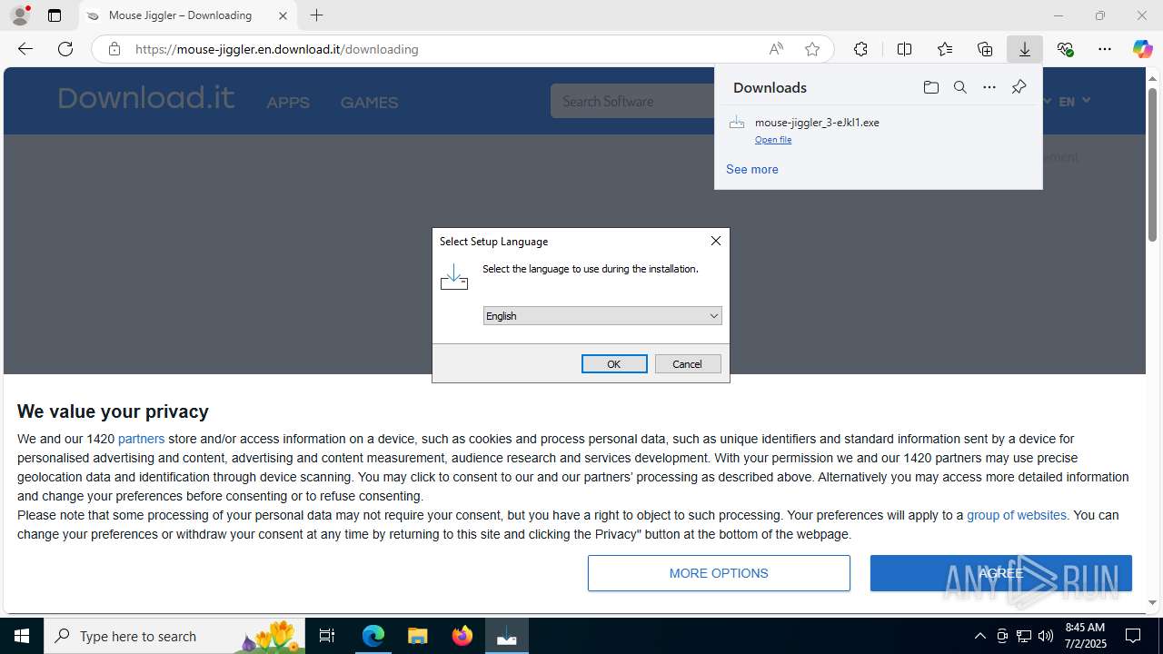The image size is (1163, 654).
Task: Add this page to favorites star
Action: (x=812, y=49)
